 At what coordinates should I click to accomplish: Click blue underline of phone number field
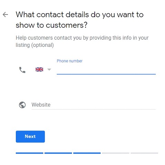coord(106,74)
